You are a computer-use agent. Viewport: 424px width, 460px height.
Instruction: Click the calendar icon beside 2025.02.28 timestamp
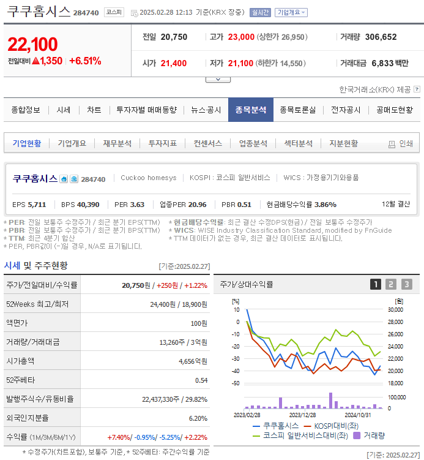[134, 13]
